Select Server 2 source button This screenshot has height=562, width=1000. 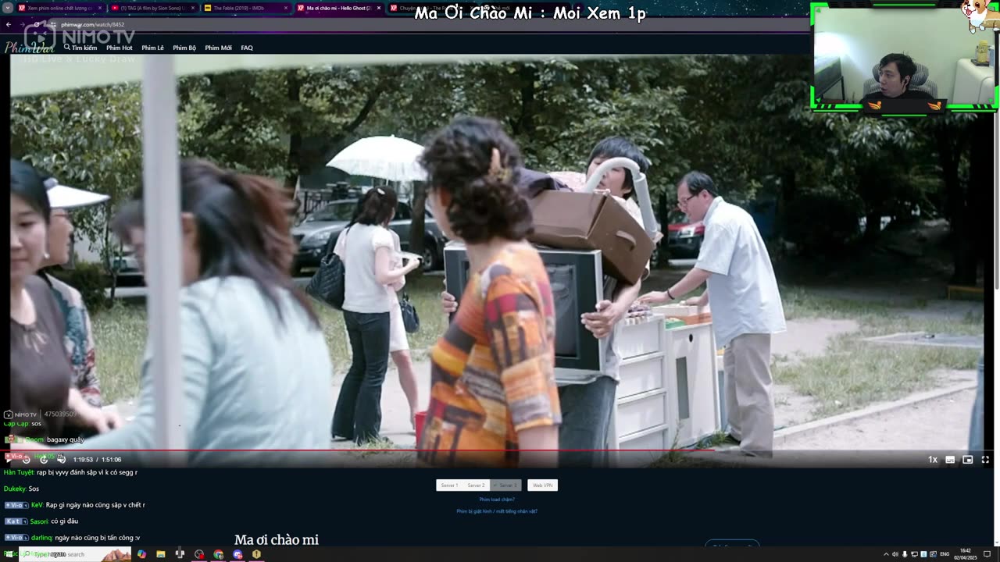tap(476, 486)
